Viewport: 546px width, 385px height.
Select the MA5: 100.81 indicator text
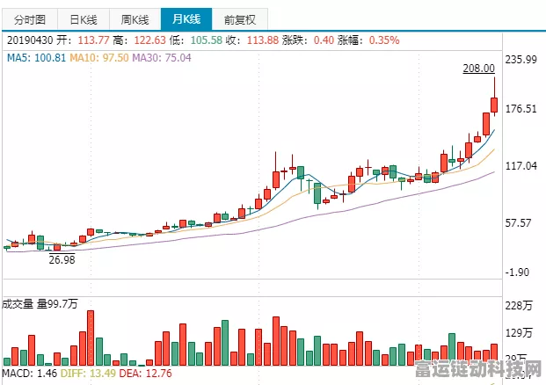tap(36, 58)
